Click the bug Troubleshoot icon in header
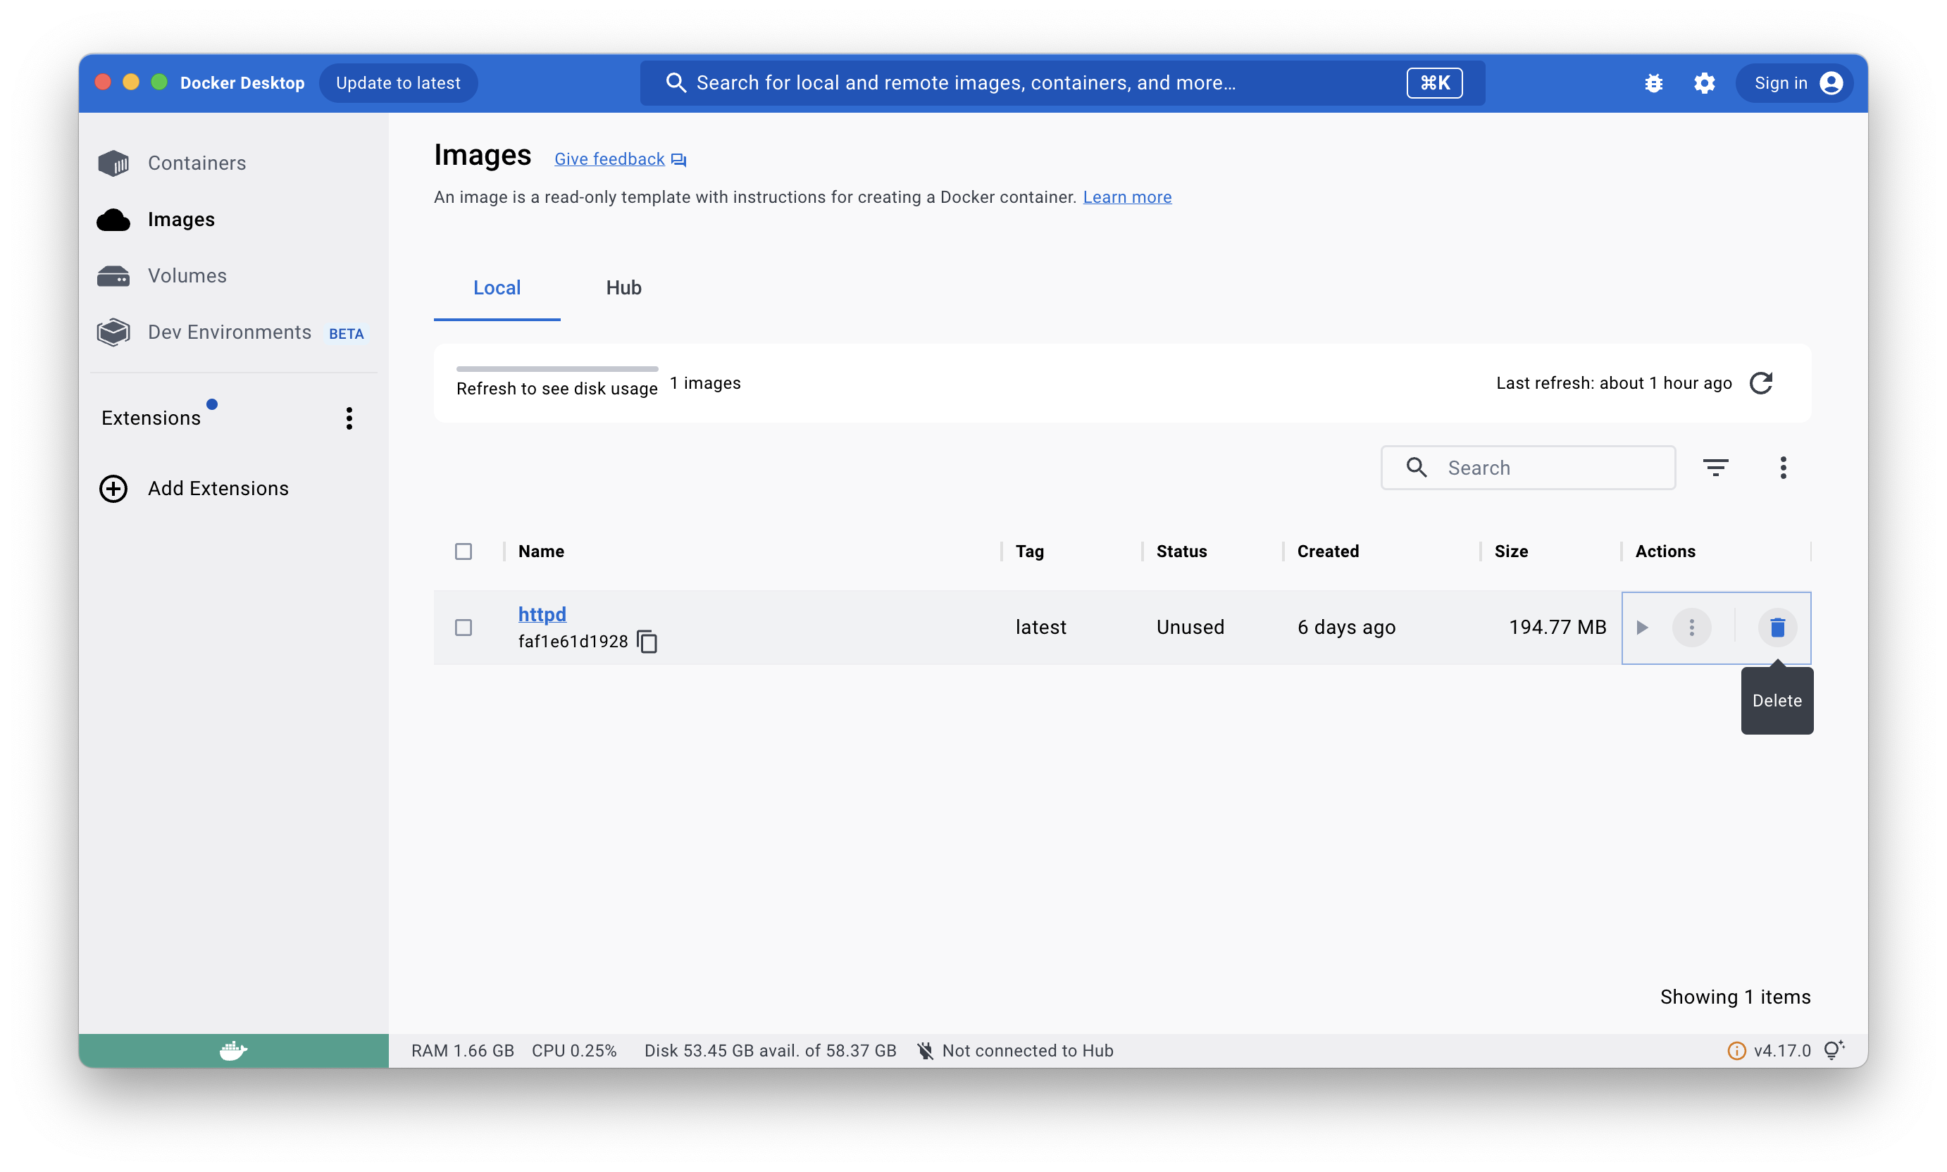Screen dimensions: 1947x1172 [1653, 83]
